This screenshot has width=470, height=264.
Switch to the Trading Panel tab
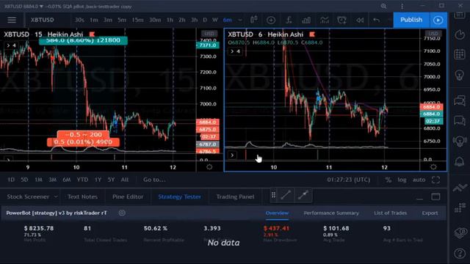pos(235,197)
